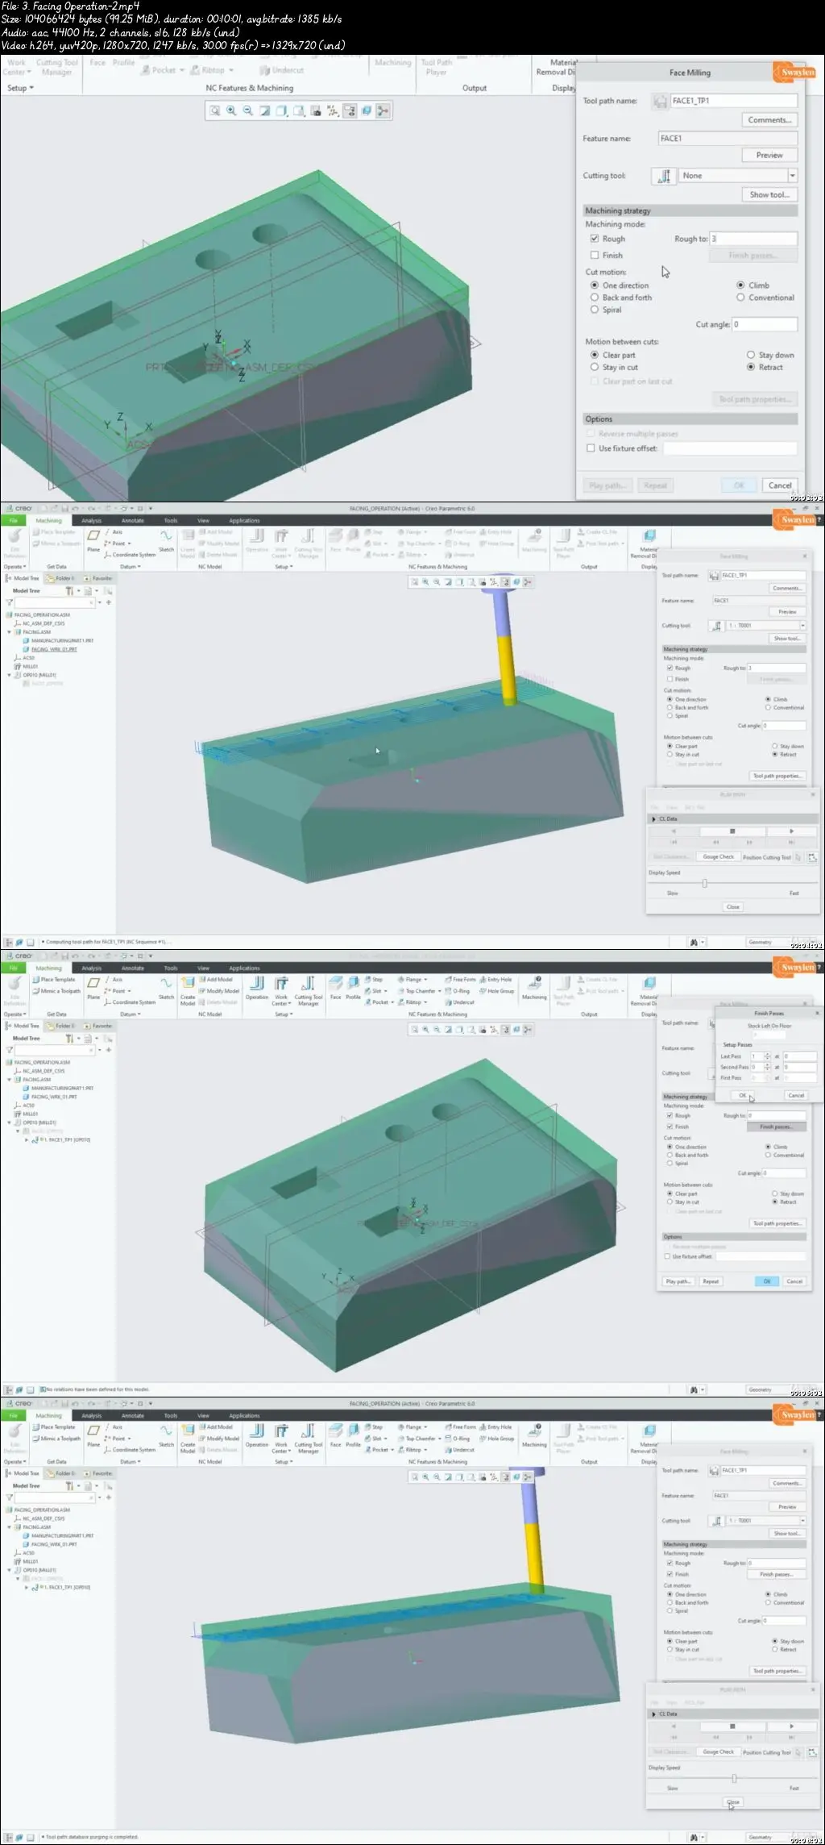Open Cutting Tool Manager in the third frame

point(308,990)
